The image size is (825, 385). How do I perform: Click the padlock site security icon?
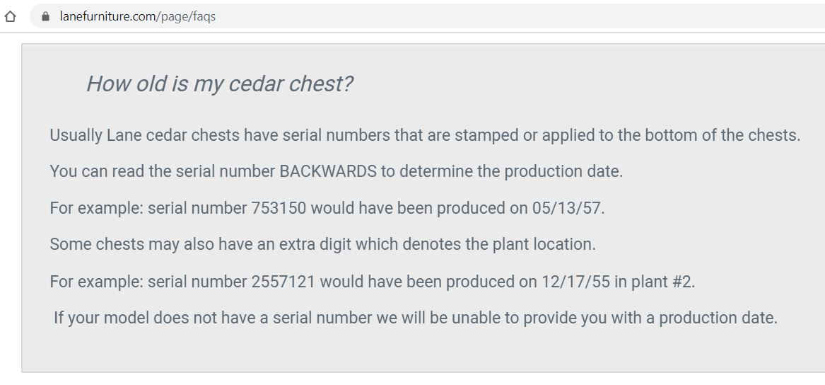(x=47, y=16)
